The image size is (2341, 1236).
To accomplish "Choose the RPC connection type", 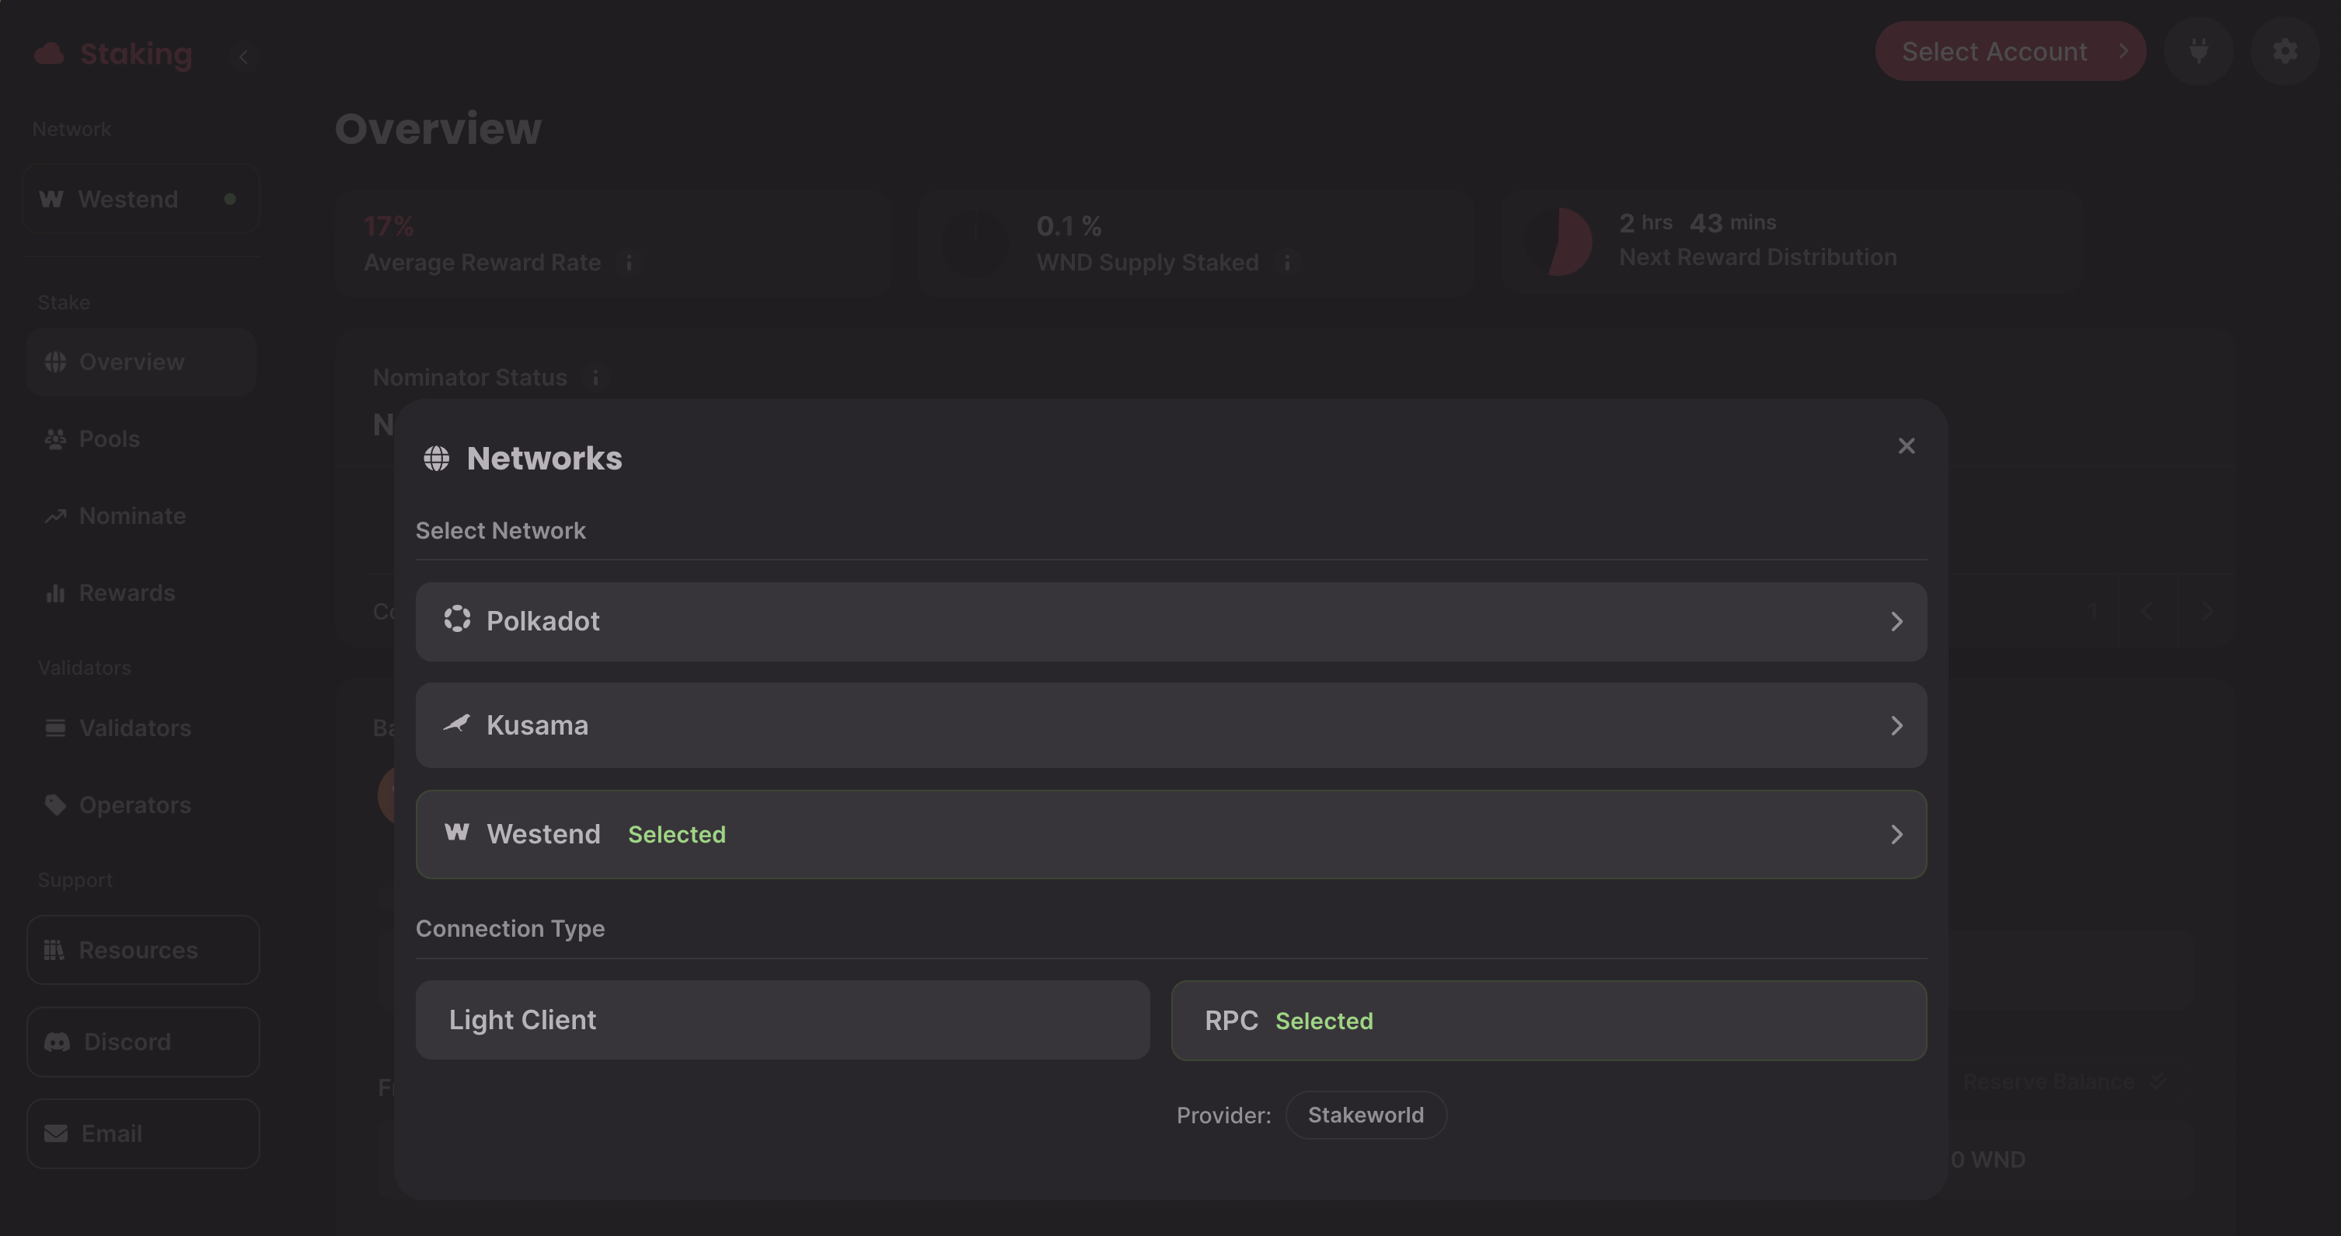I will tap(1548, 1020).
